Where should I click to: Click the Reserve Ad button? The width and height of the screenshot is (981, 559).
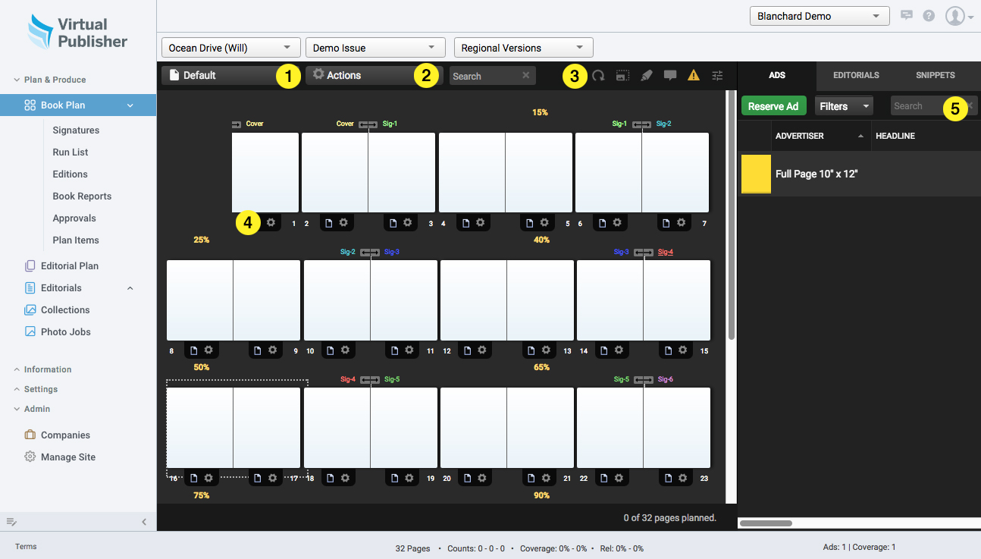pyautogui.click(x=773, y=106)
